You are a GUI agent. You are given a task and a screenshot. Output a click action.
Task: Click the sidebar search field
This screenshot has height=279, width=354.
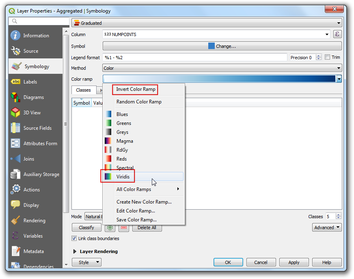39,21
